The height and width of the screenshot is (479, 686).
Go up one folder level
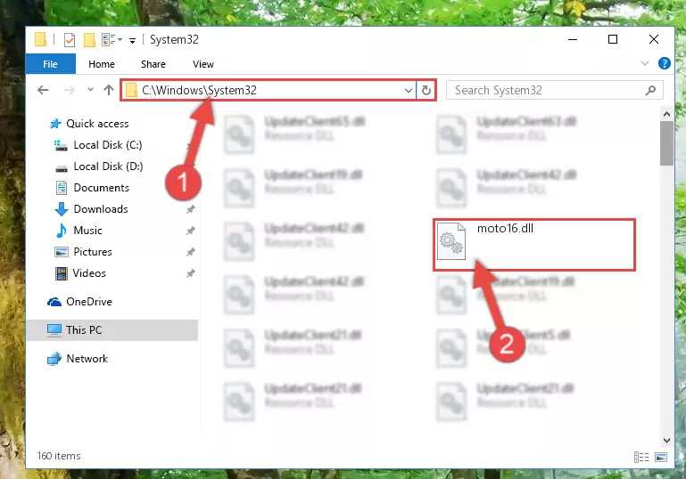(x=109, y=90)
